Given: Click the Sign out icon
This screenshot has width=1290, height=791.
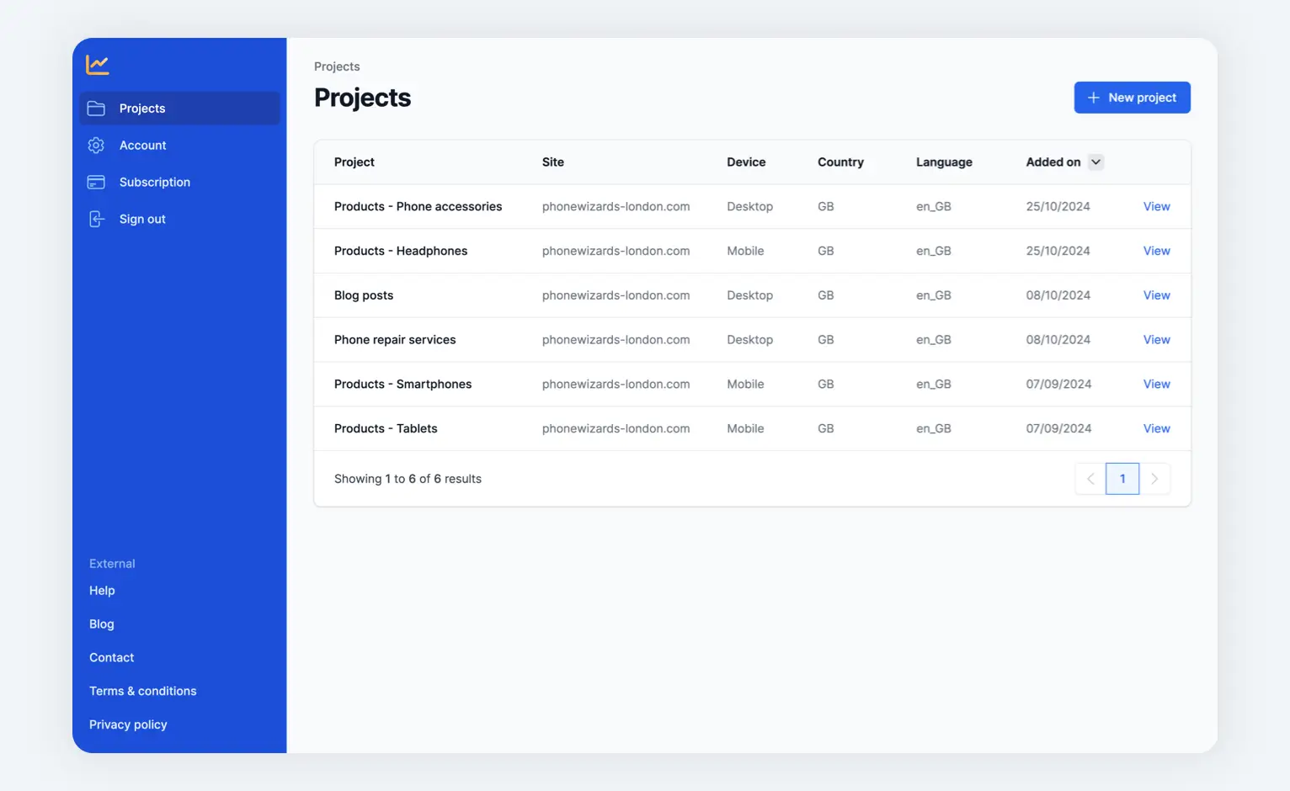Looking at the screenshot, I should (96, 219).
